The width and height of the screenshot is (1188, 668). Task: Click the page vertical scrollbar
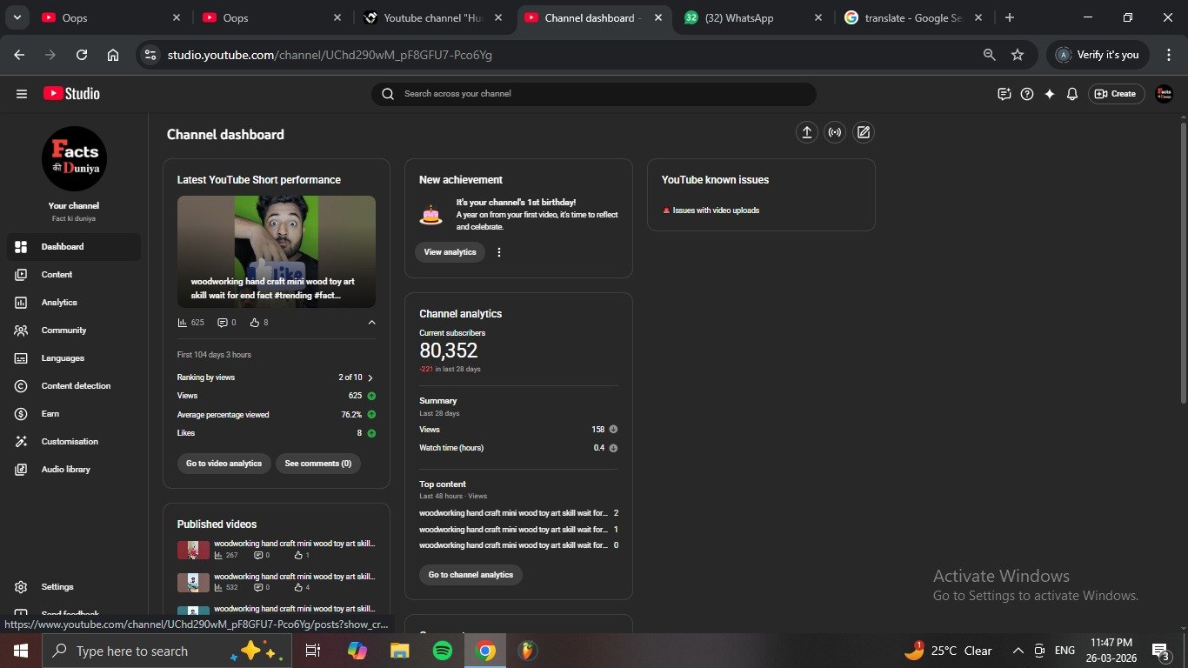(x=1182, y=261)
